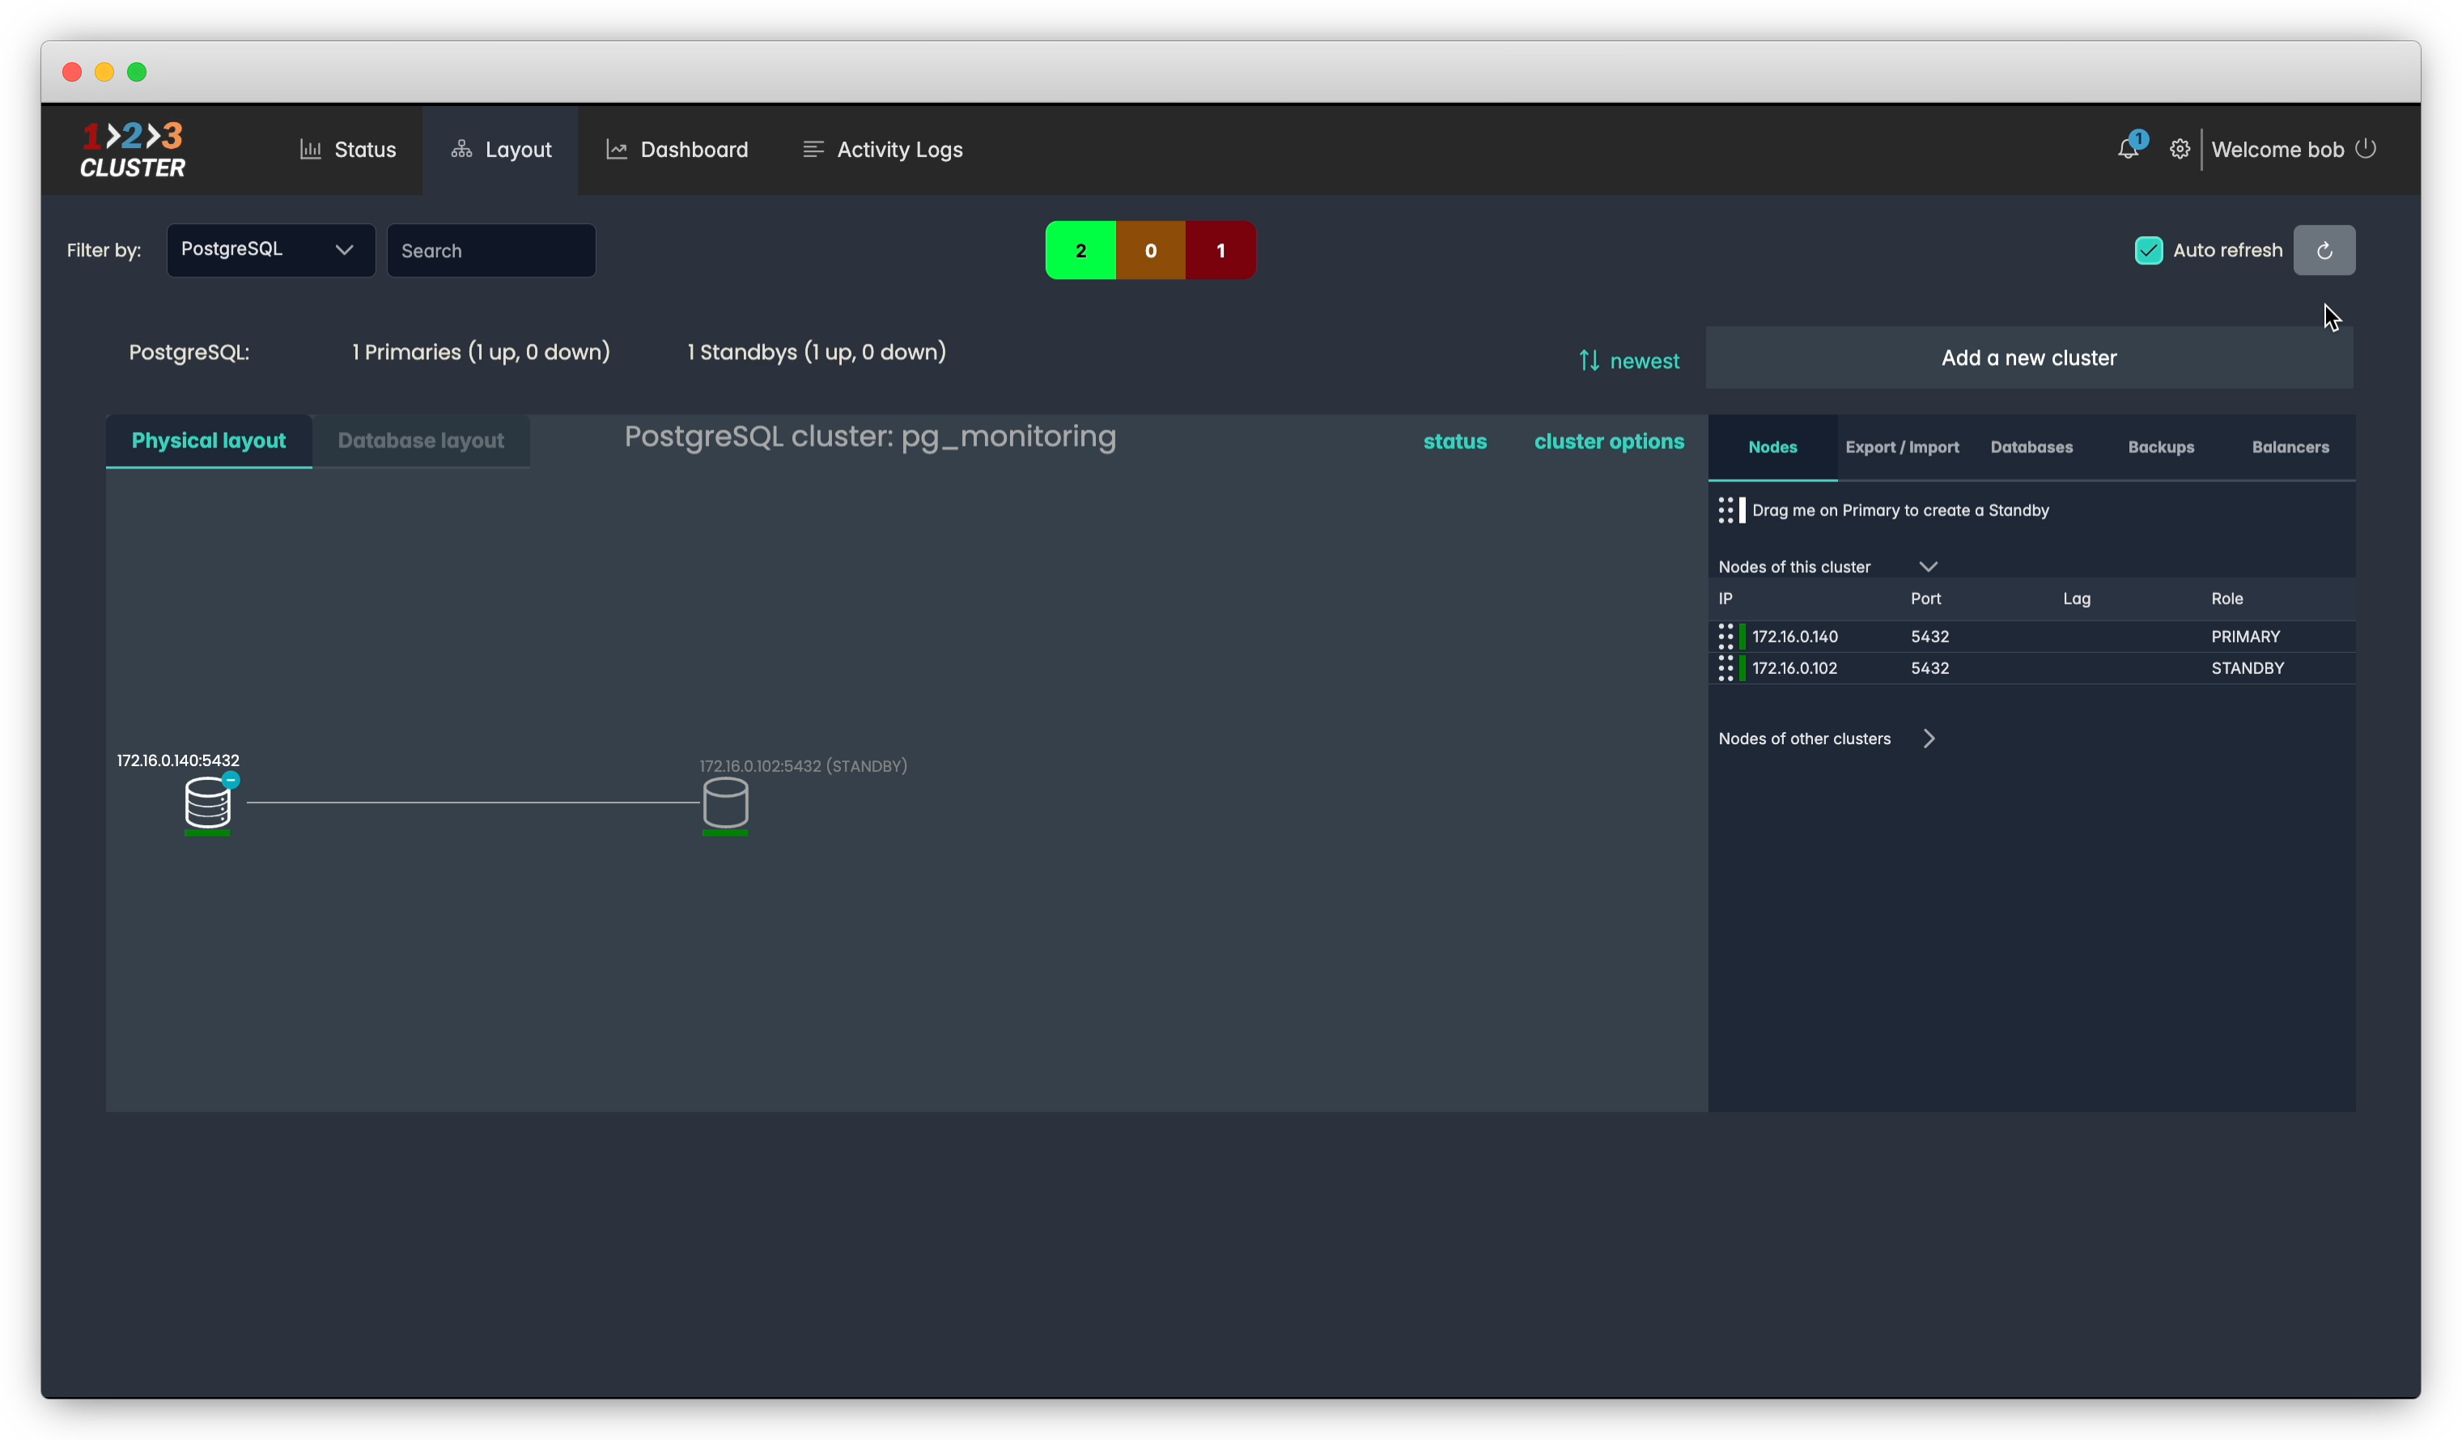Open the Dashboard page
This screenshot has height=1440, width=2462.
tap(677, 150)
